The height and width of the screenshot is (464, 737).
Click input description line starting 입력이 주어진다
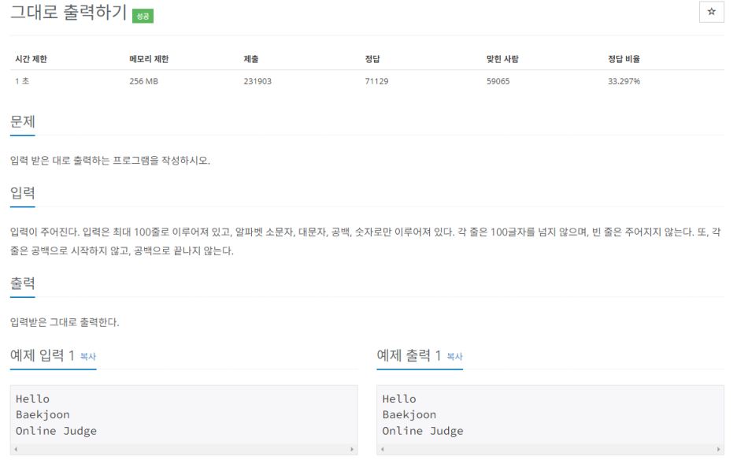pyautogui.click(x=365, y=232)
